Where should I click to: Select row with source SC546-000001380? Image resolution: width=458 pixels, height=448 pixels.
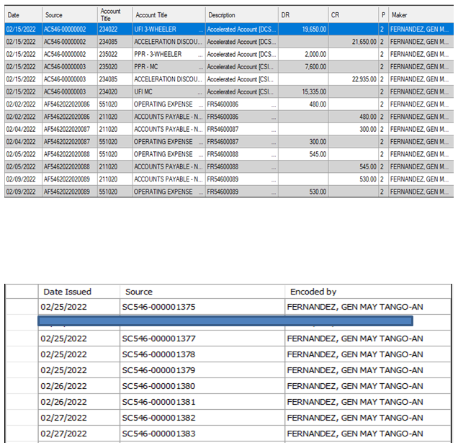[228, 386]
